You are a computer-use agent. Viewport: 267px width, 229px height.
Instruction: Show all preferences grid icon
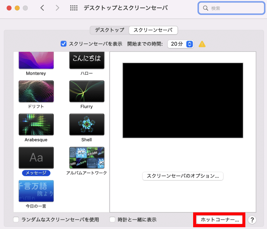tap(74, 8)
